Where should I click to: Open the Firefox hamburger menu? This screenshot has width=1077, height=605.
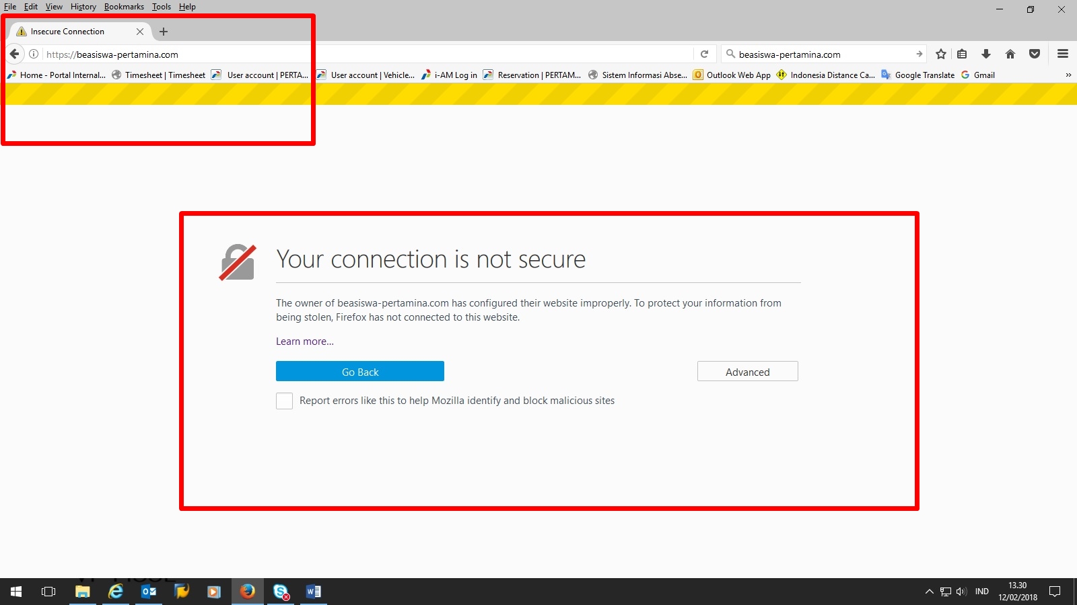[1063, 54]
